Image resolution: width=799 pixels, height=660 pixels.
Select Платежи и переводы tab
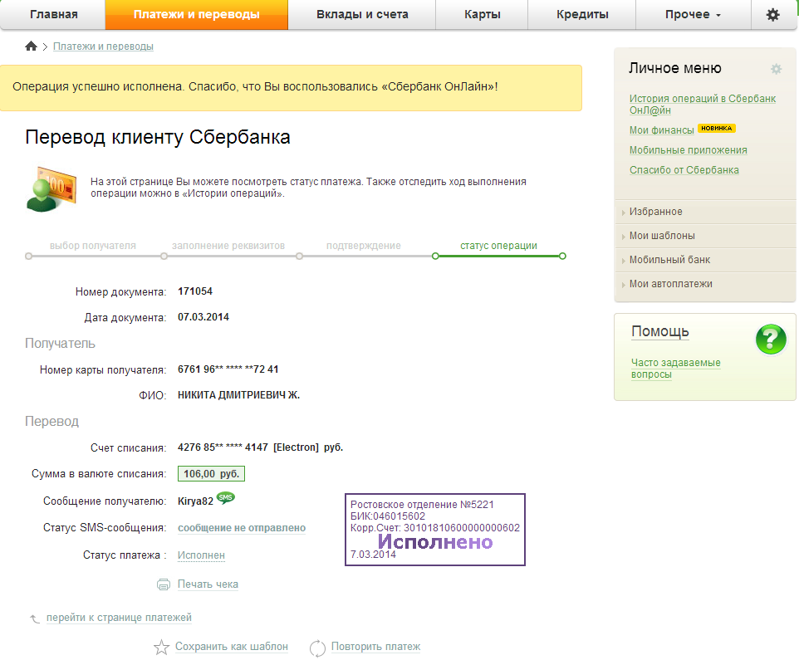point(197,14)
